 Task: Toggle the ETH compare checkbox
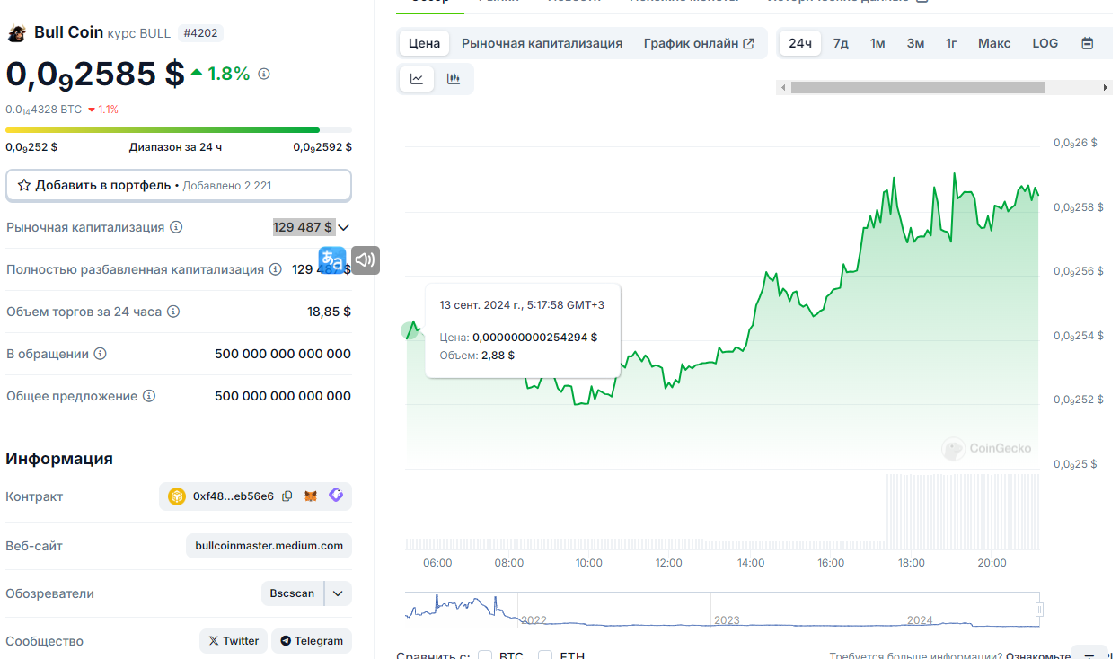[545, 656]
